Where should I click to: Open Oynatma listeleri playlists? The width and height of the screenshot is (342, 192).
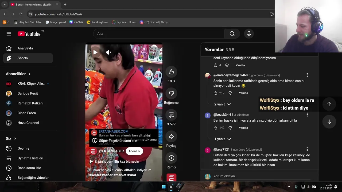pyautogui.click(x=28, y=158)
